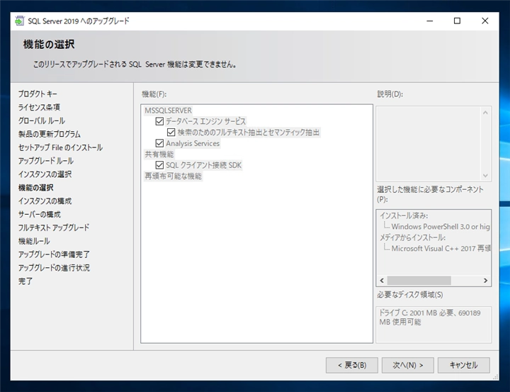Image resolution: width=510 pixels, height=392 pixels.
Task: Click right arrow of components horizontal scrollbar
Action: tap(486, 280)
